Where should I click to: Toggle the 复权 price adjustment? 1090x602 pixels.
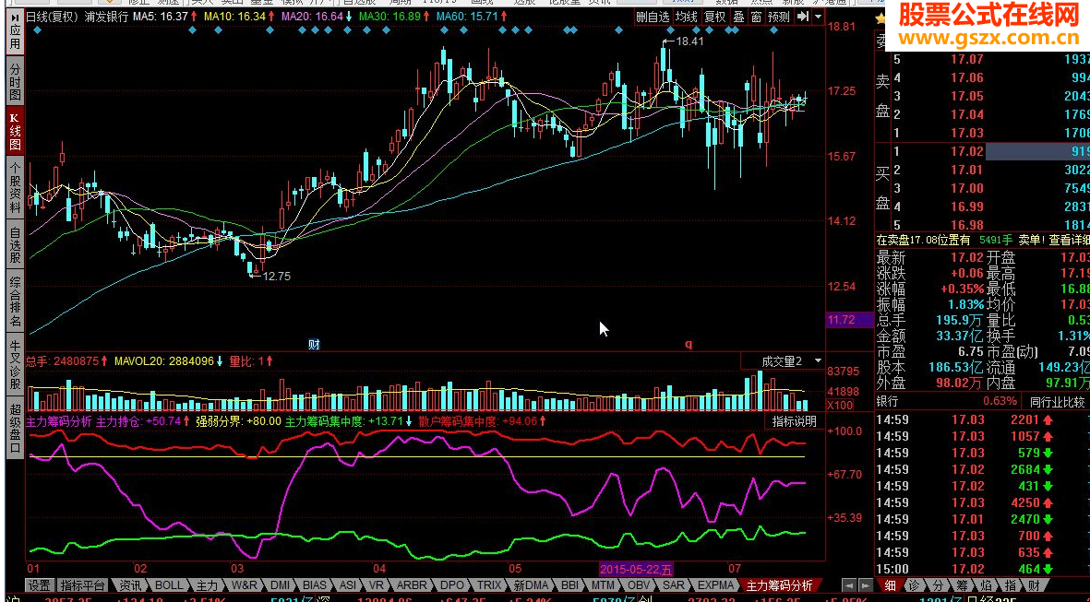click(x=714, y=17)
